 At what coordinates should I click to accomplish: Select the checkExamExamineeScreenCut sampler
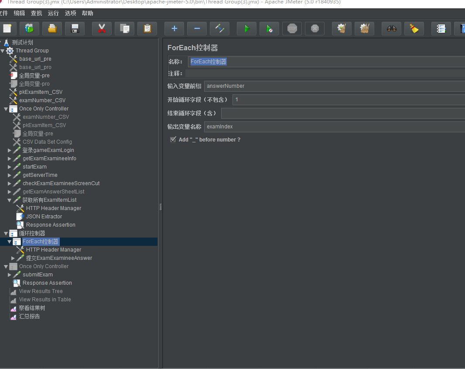61,183
